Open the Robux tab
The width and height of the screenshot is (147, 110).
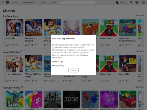(53, 2)
